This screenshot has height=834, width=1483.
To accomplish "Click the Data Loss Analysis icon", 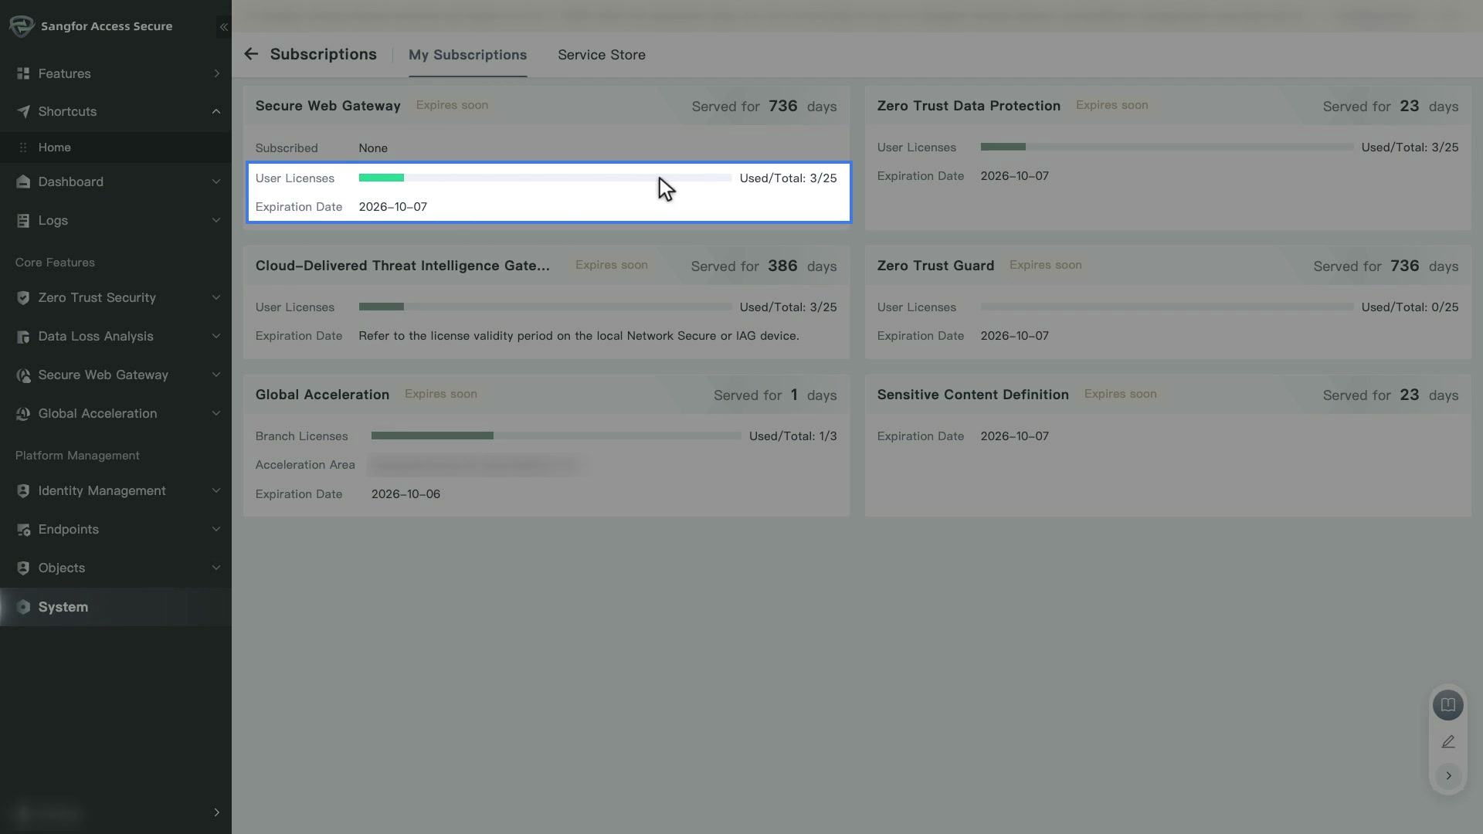I will click(23, 336).
